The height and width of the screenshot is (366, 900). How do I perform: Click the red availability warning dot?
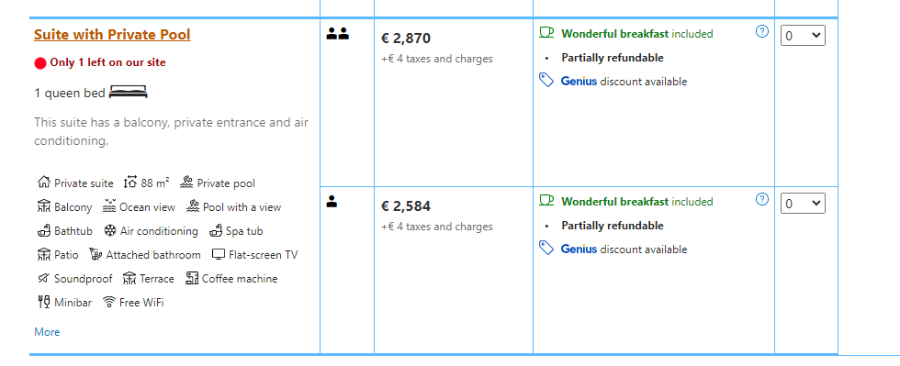point(40,63)
